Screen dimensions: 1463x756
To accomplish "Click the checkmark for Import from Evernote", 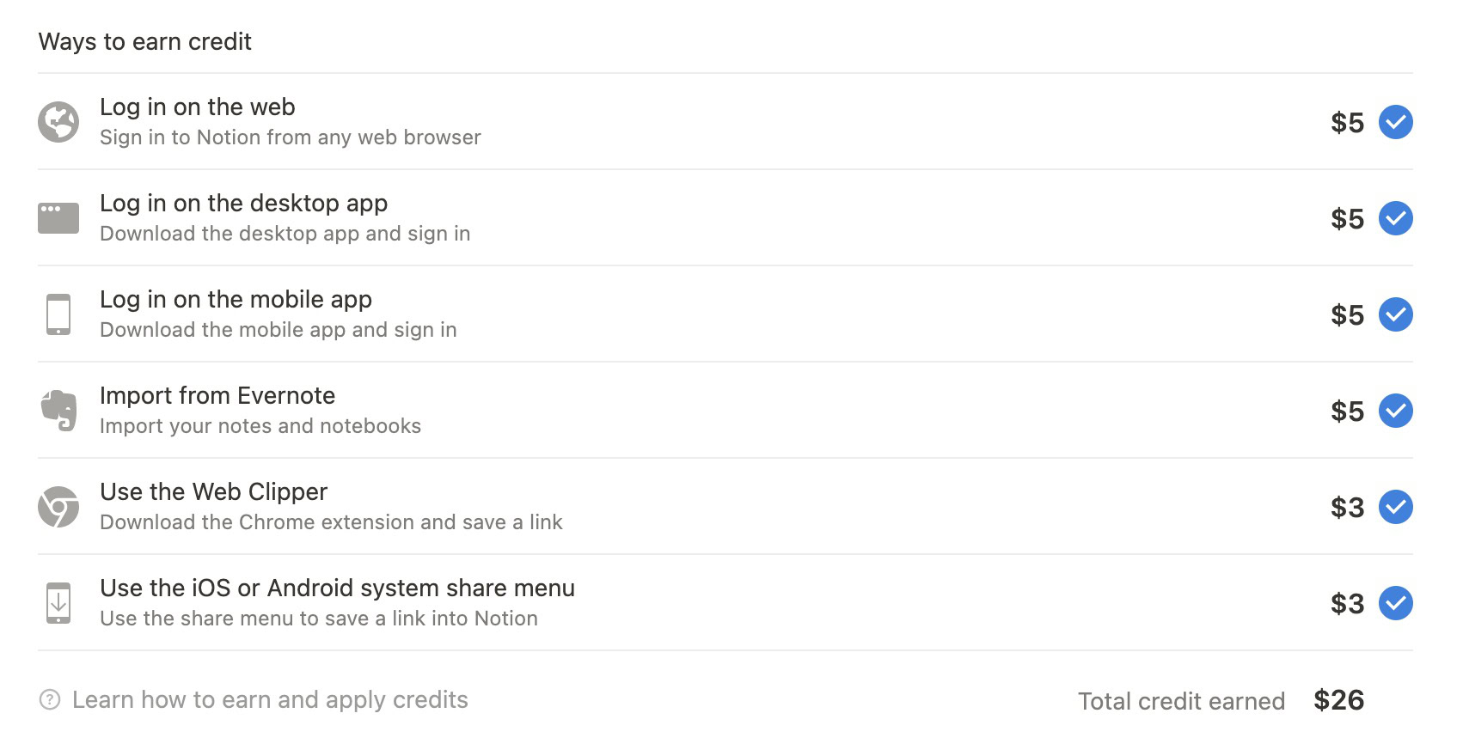I will [1395, 411].
